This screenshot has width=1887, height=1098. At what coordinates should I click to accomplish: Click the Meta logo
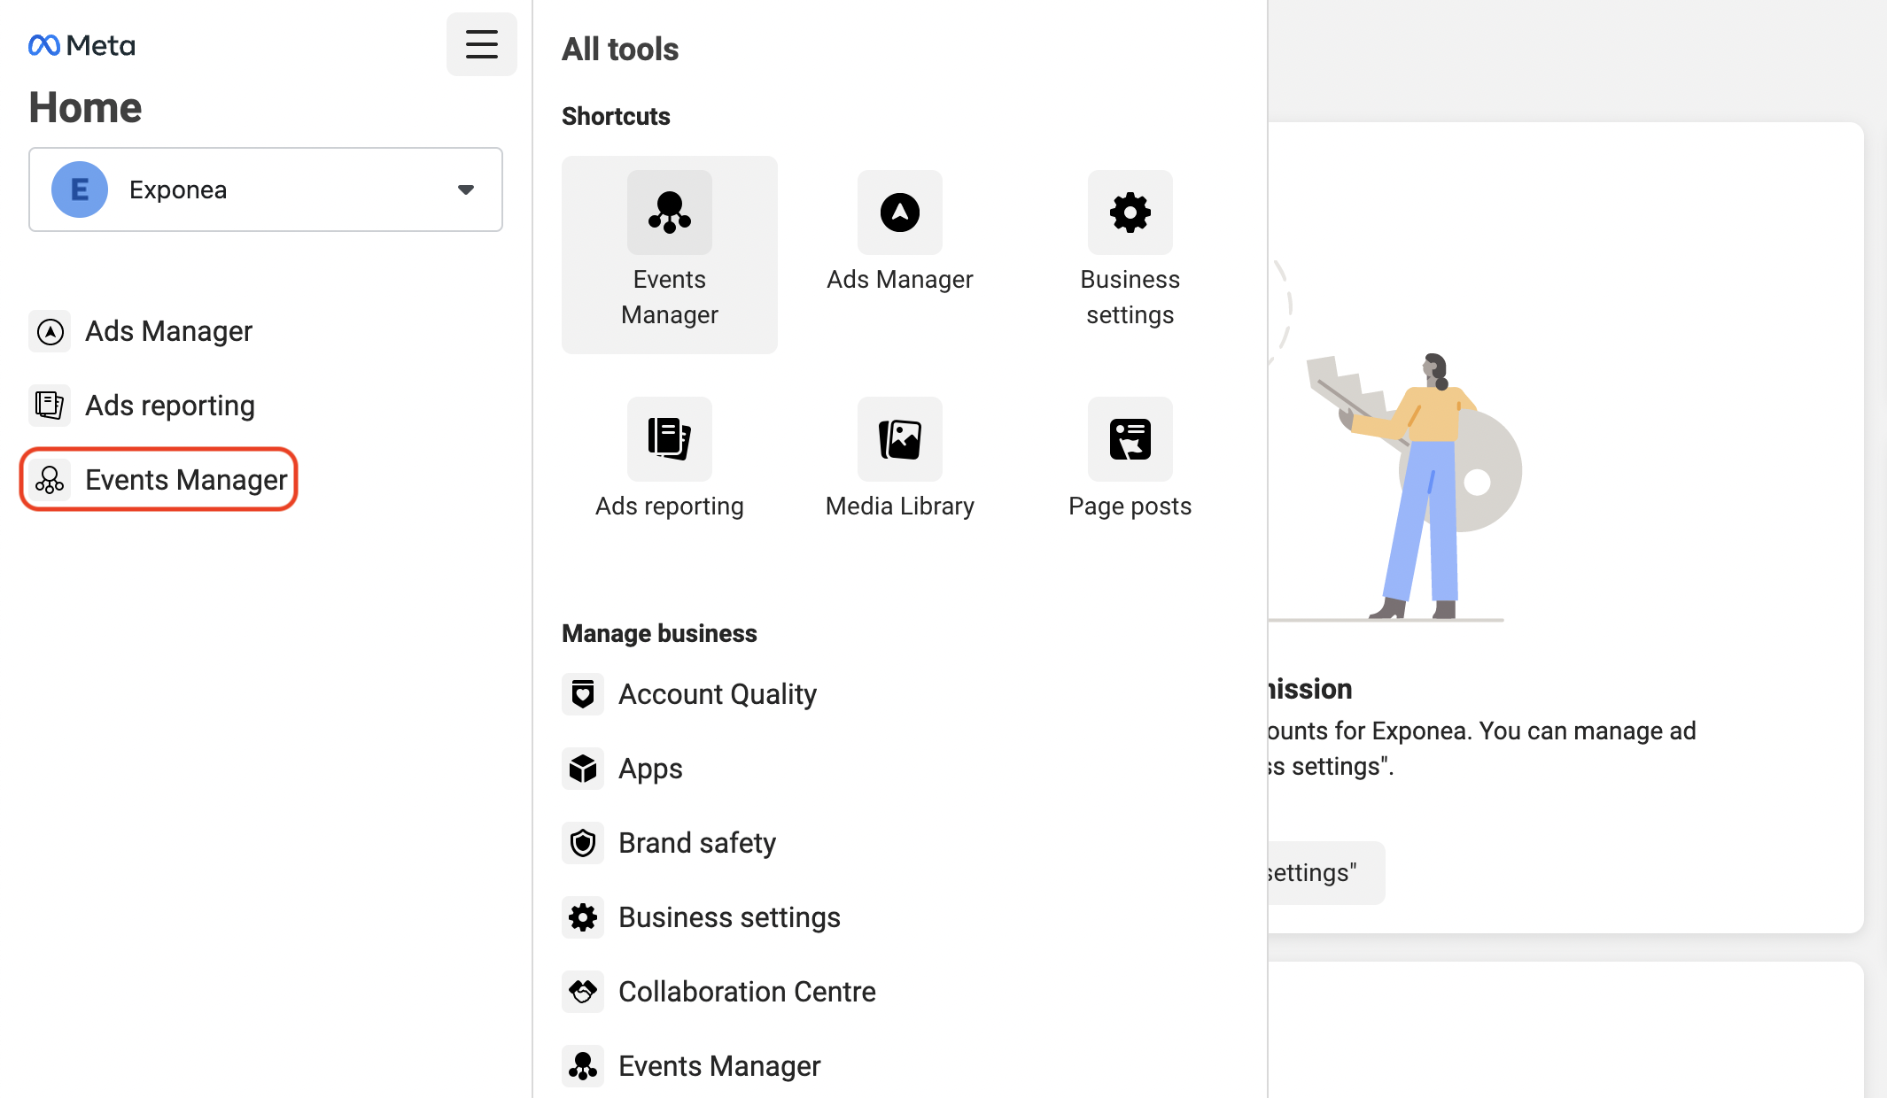[x=82, y=45]
